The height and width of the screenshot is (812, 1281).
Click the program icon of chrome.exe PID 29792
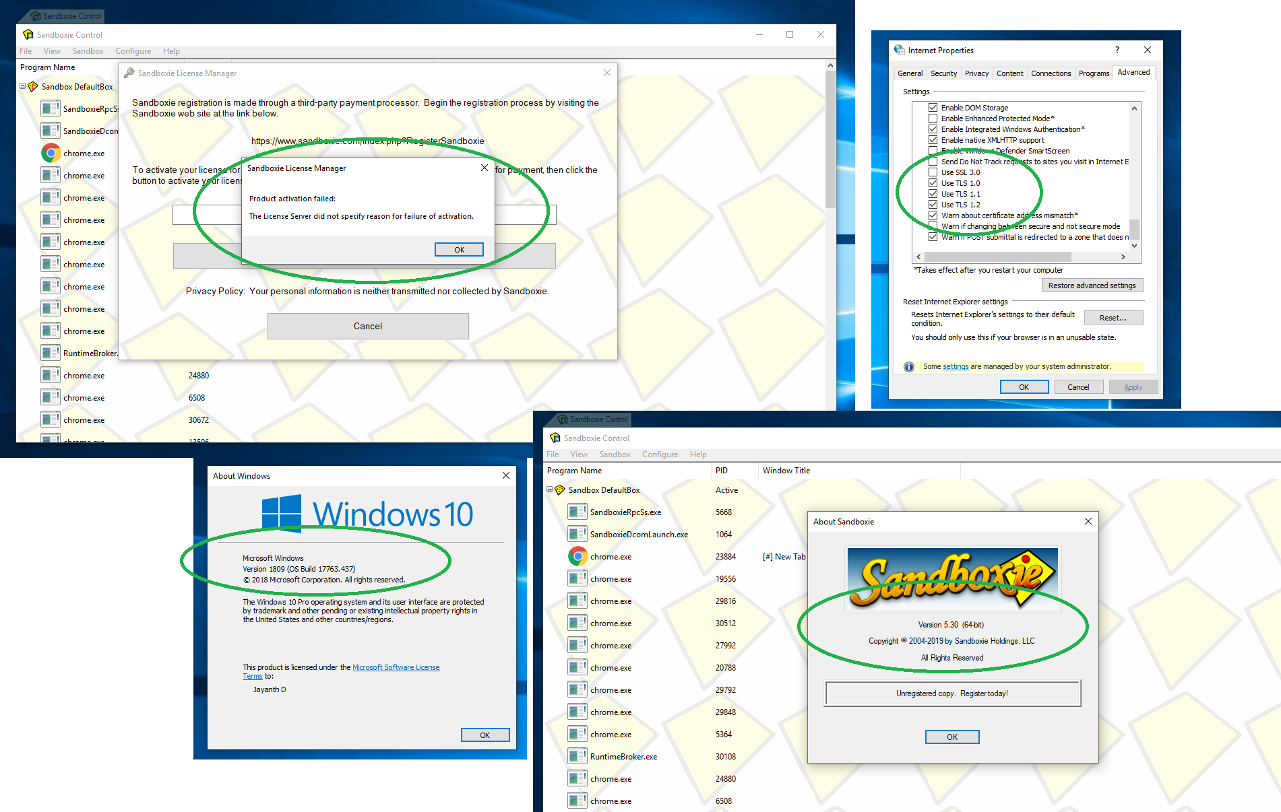coord(577,689)
